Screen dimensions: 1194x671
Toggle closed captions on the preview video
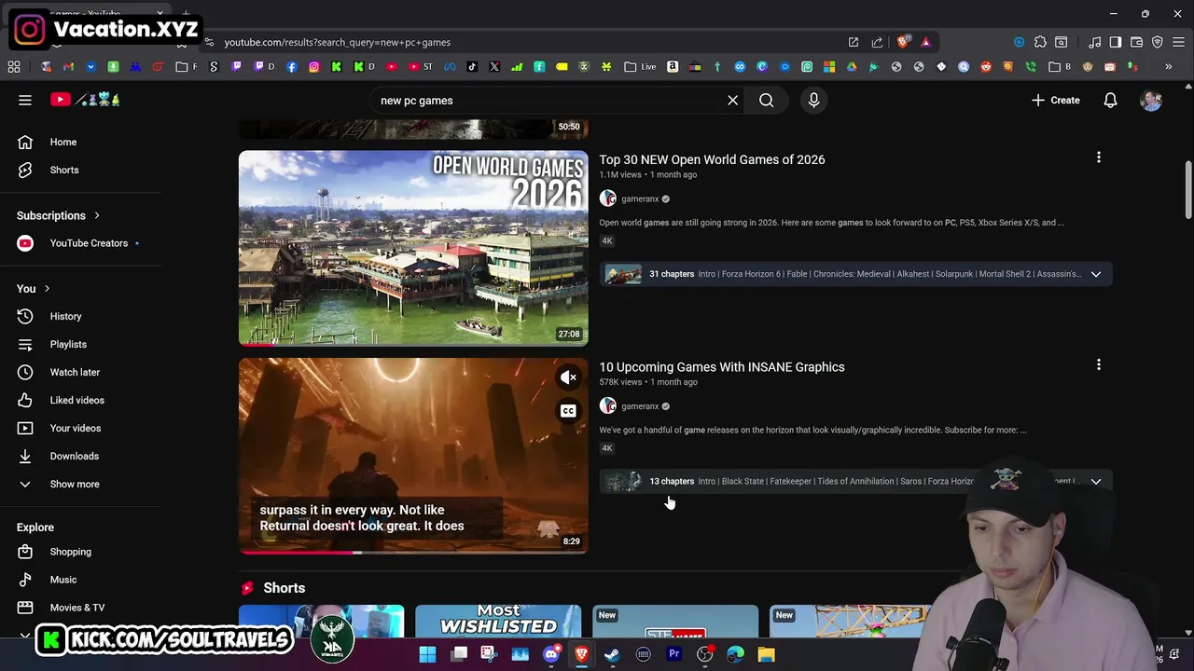click(x=568, y=411)
